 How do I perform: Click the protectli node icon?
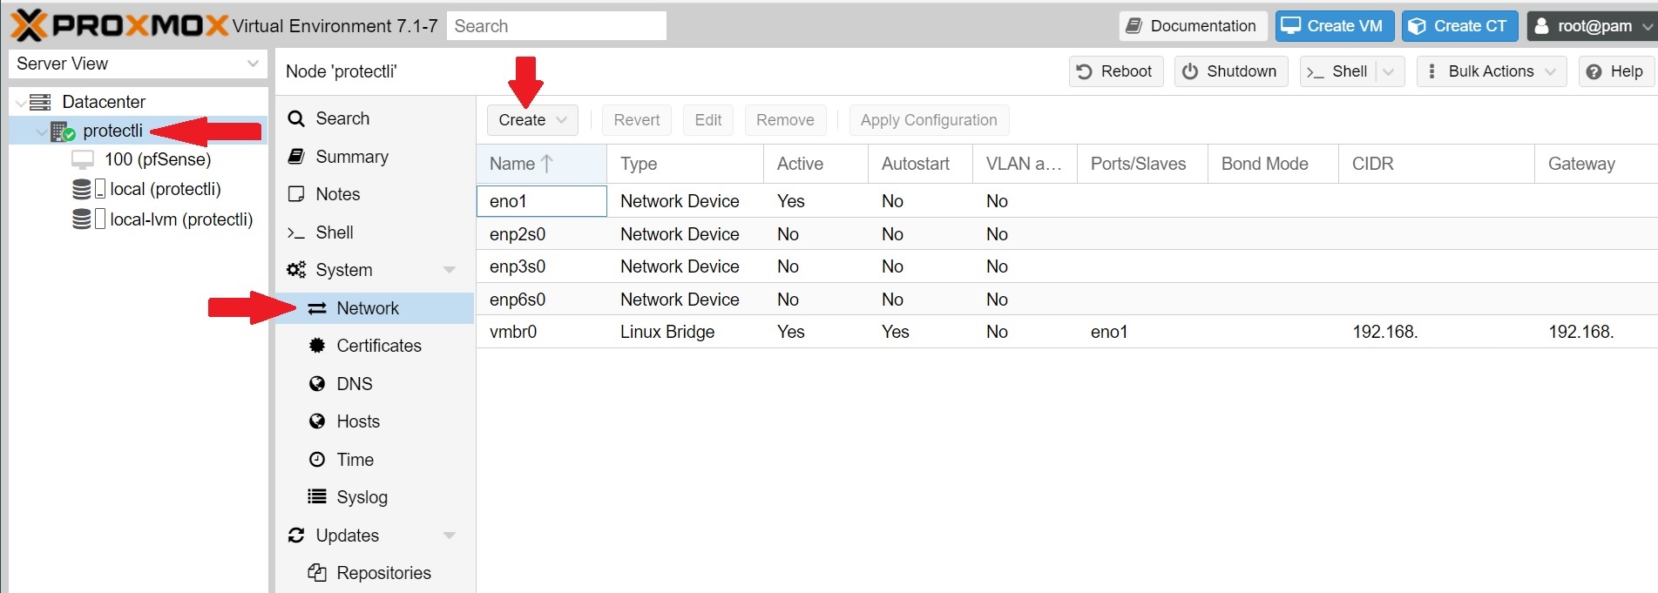[63, 131]
